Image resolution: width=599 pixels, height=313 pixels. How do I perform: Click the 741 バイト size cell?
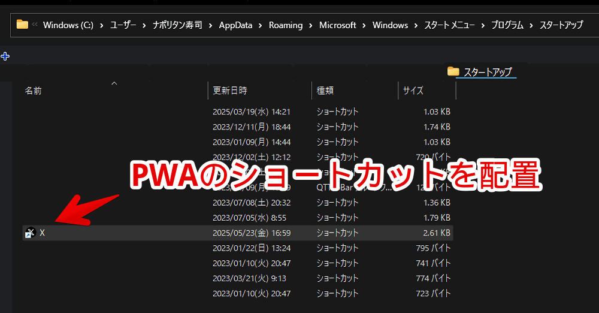click(x=433, y=263)
